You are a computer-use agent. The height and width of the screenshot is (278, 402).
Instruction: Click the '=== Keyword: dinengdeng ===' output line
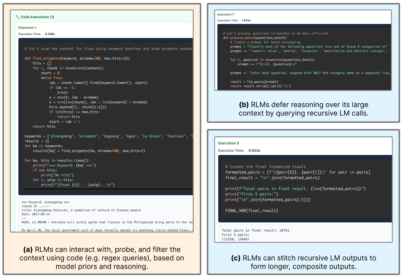(45, 202)
